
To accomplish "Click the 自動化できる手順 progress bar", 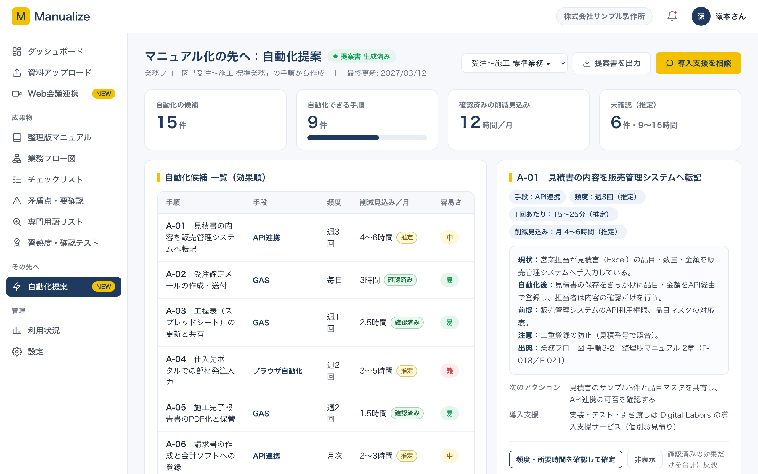I will pyautogui.click(x=367, y=138).
